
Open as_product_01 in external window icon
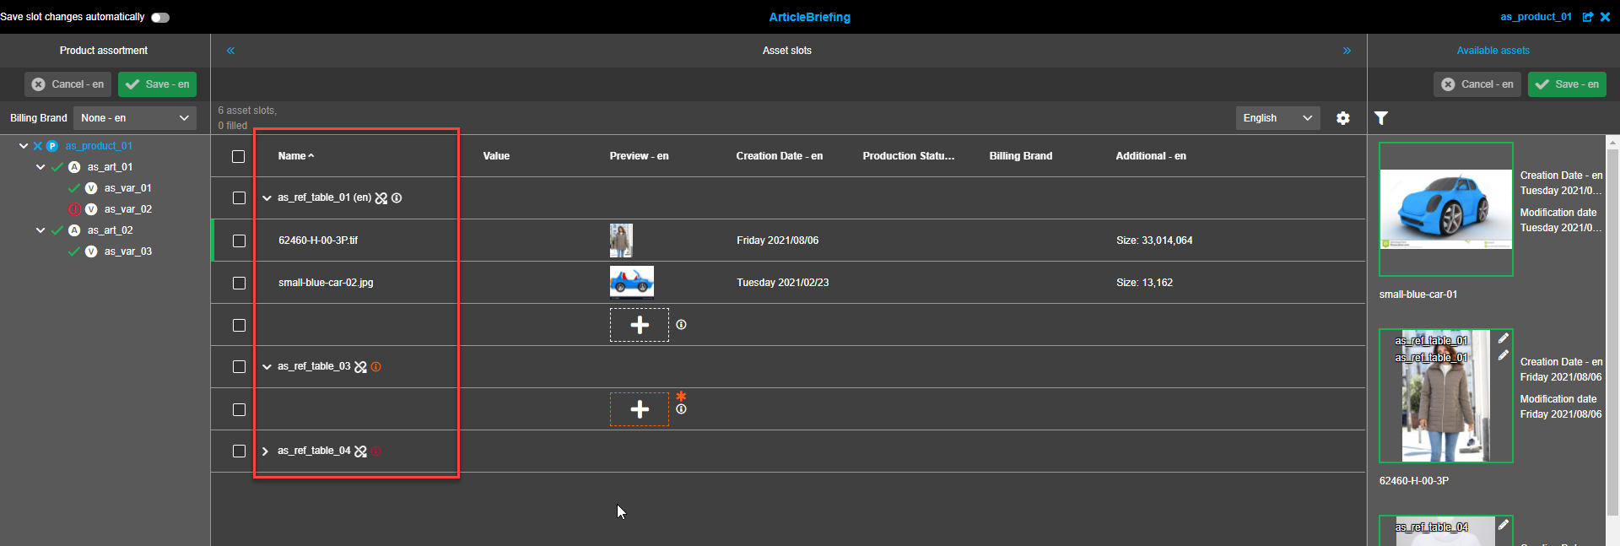[x=1588, y=17]
